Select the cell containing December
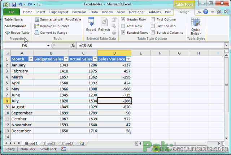Screen dimensions: 231x155 [22, 131]
